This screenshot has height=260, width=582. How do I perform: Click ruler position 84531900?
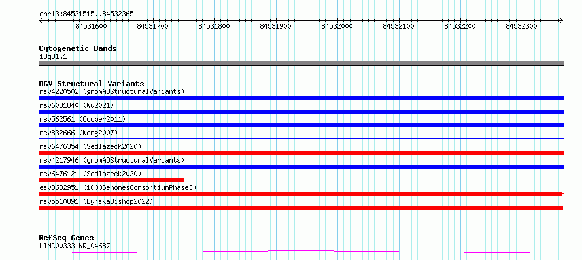click(x=275, y=26)
